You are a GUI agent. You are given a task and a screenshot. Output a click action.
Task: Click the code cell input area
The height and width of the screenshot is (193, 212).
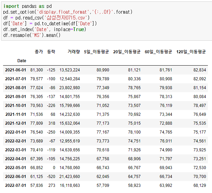click(107, 21)
